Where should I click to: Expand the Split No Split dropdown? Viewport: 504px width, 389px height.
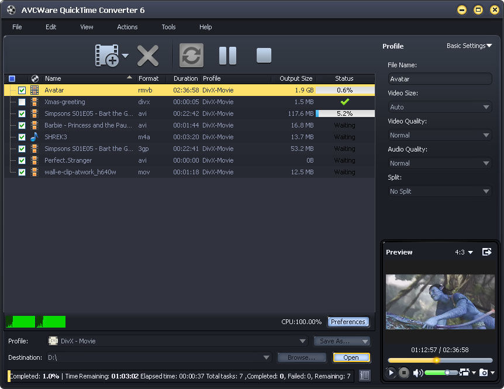[440, 191]
